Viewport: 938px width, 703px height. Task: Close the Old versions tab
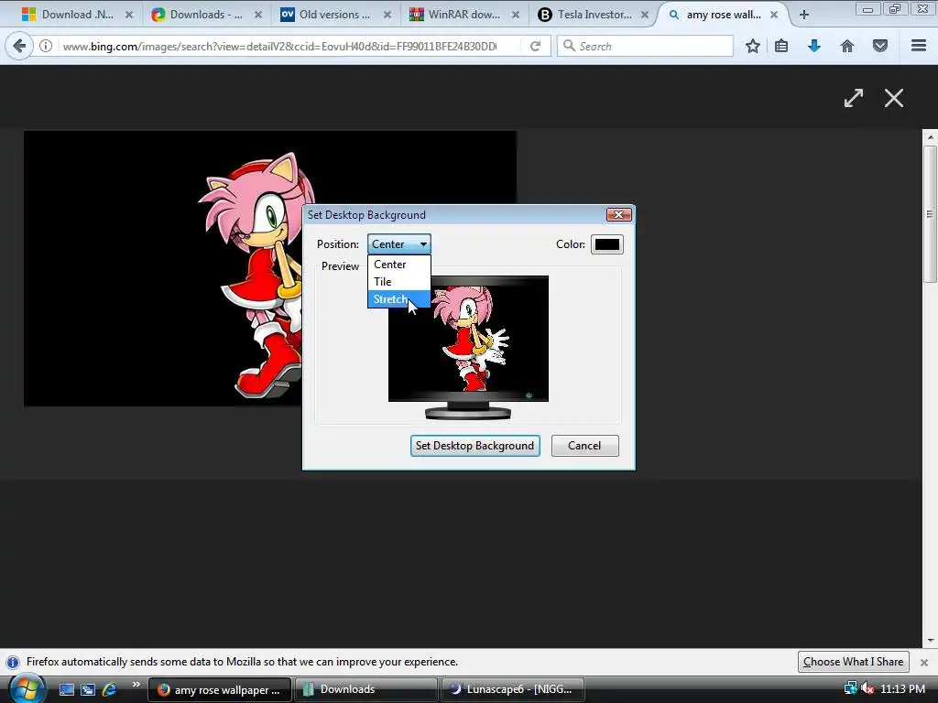click(387, 15)
